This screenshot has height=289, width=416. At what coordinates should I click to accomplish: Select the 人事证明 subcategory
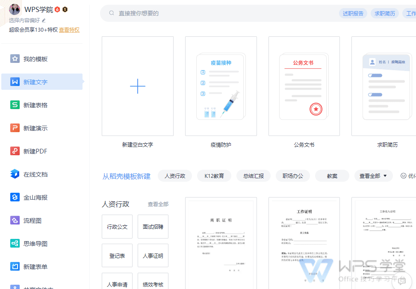(153, 256)
